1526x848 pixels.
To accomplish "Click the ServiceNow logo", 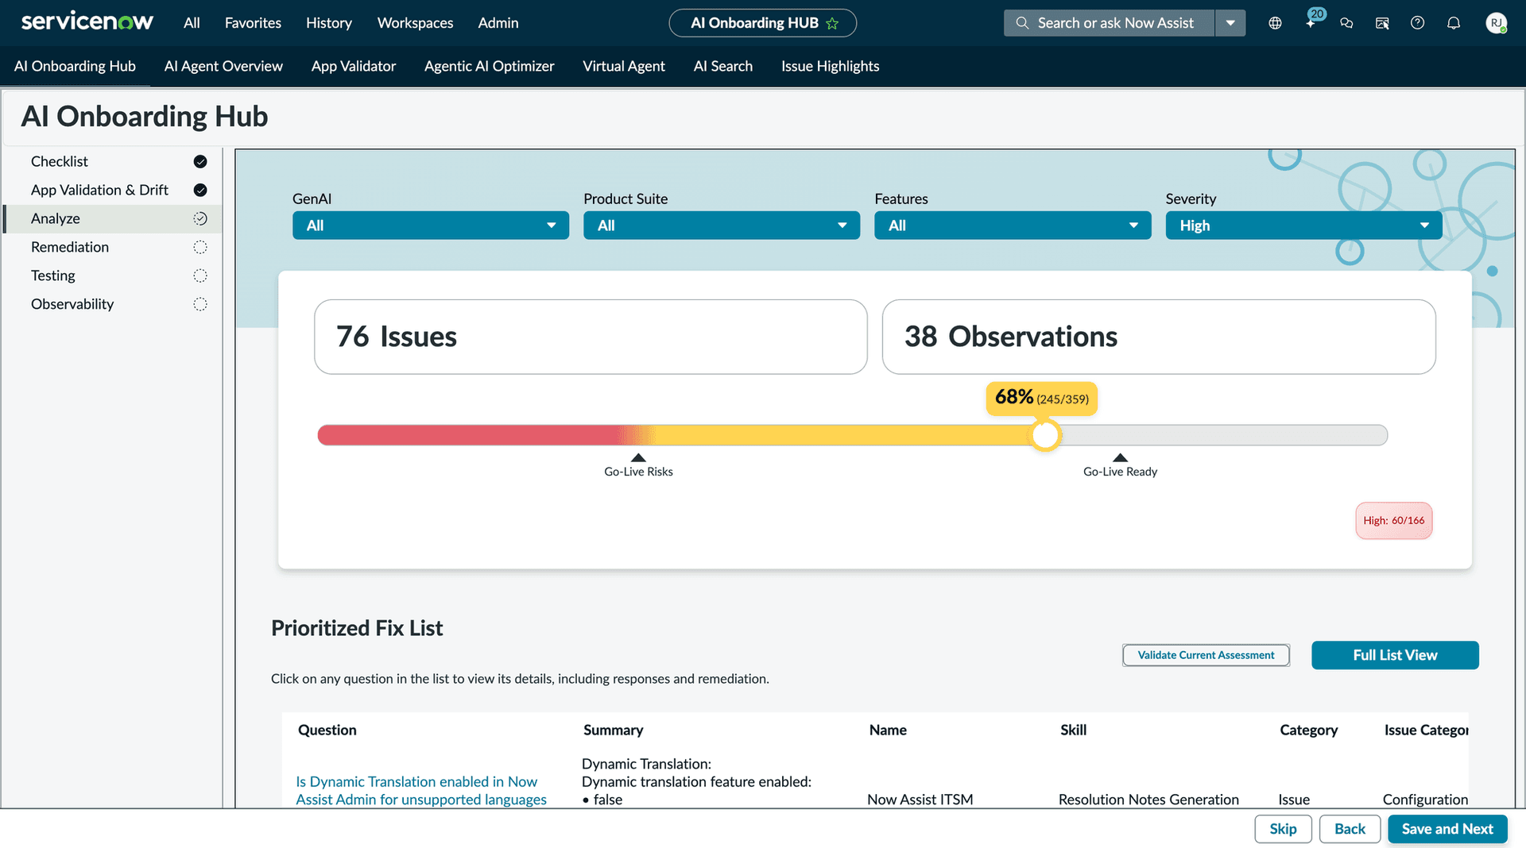I will pos(87,22).
